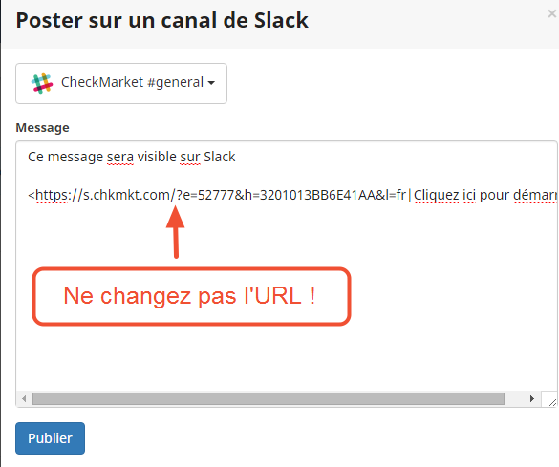Click the textarea resize grip
This screenshot has height=467, width=559.
[x=552, y=402]
